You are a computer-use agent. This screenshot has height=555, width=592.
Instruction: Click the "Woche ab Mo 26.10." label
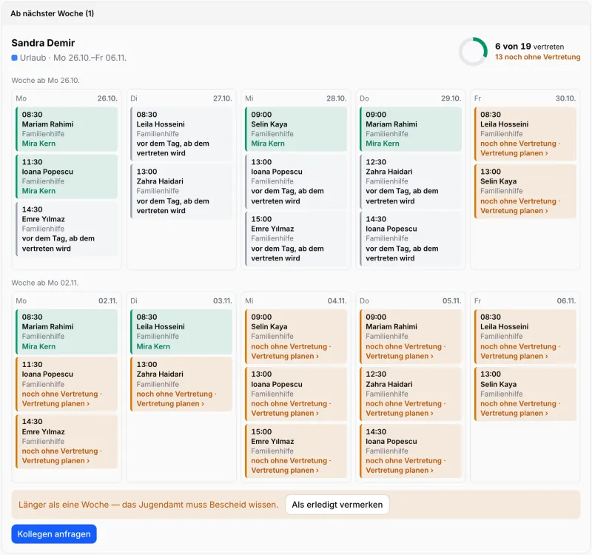point(45,81)
